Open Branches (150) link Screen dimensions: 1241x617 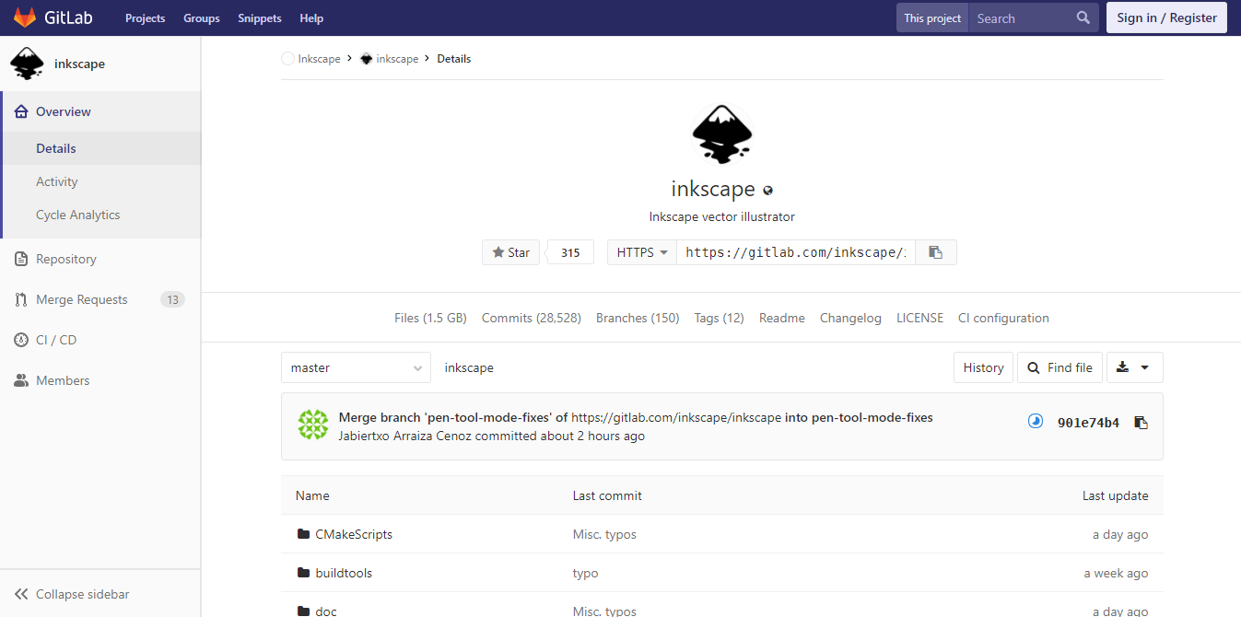tap(638, 318)
